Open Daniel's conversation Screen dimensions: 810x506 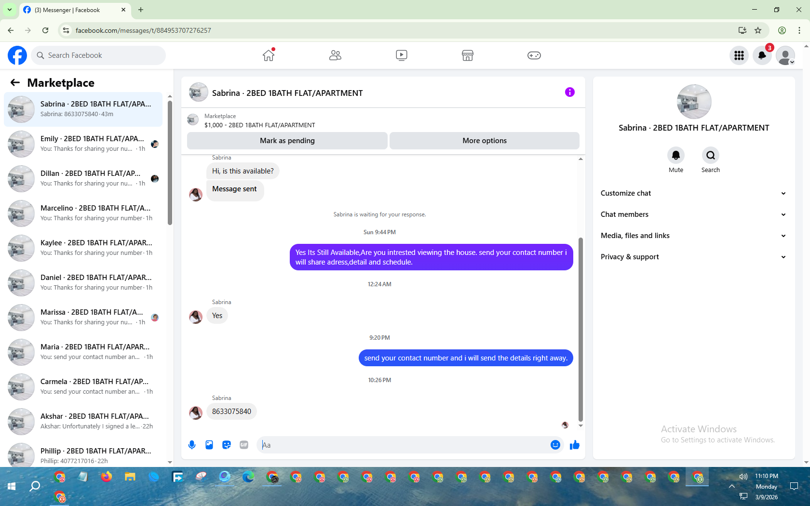[x=83, y=282]
